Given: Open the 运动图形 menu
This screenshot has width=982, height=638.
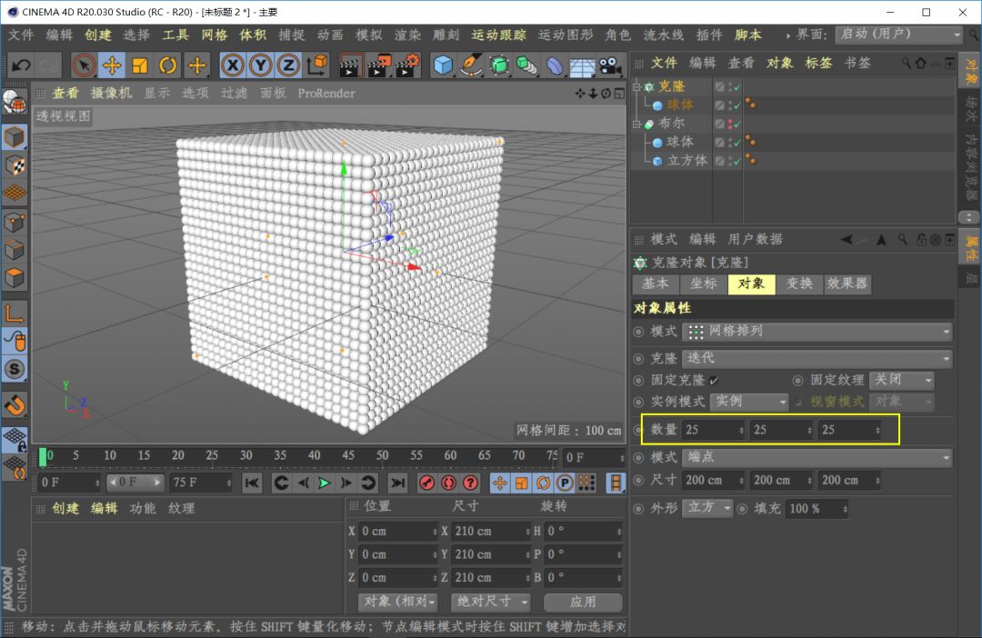Looking at the screenshot, I should click(x=565, y=35).
